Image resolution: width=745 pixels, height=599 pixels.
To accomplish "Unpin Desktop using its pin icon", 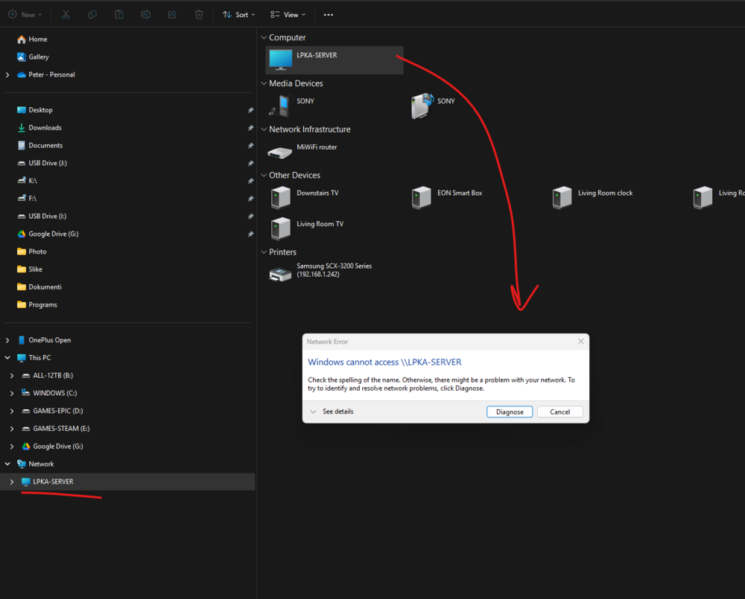I will point(250,110).
